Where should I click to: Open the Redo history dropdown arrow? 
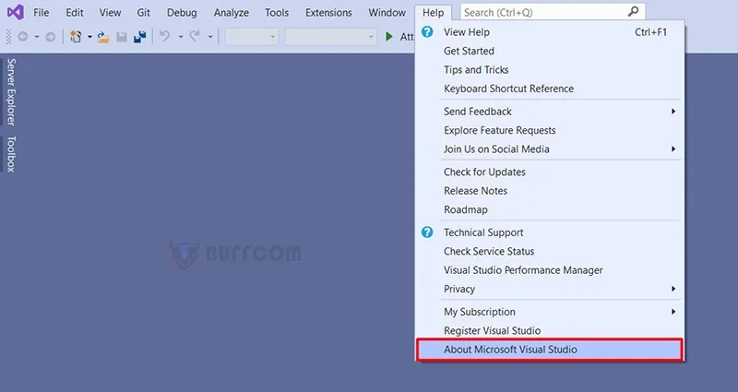point(210,37)
